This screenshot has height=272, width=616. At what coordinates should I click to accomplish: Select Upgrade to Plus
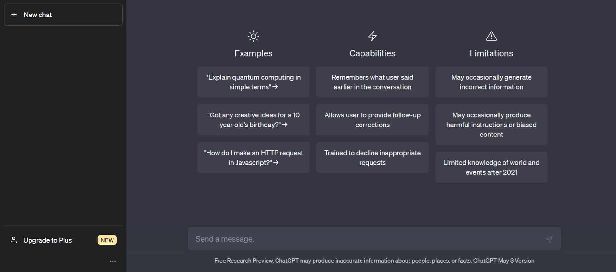(48, 240)
